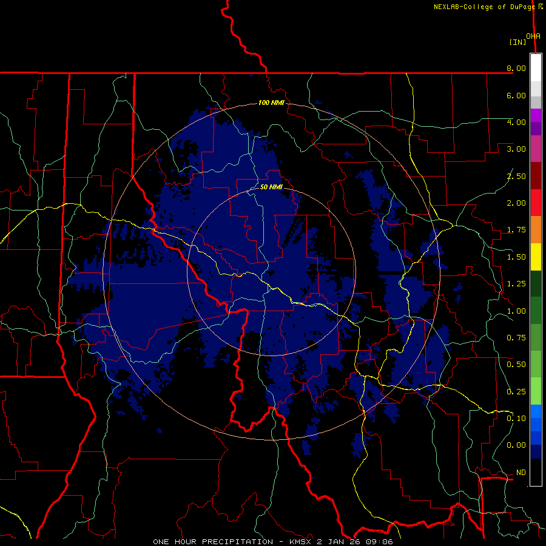Image resolution: width=546 pixels, height=546 pixels.
Task: Pick the yellow legend swatch
Action: (536, 257)
